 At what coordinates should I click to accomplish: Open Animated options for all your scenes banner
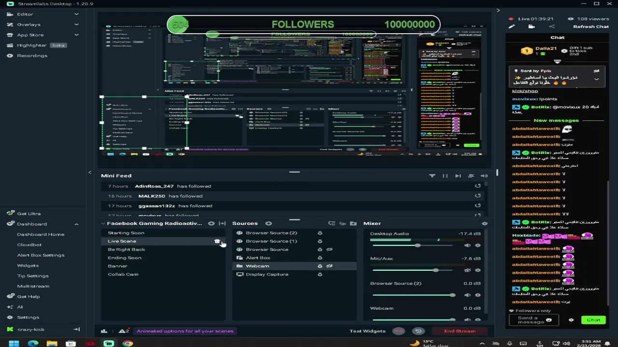185,331
